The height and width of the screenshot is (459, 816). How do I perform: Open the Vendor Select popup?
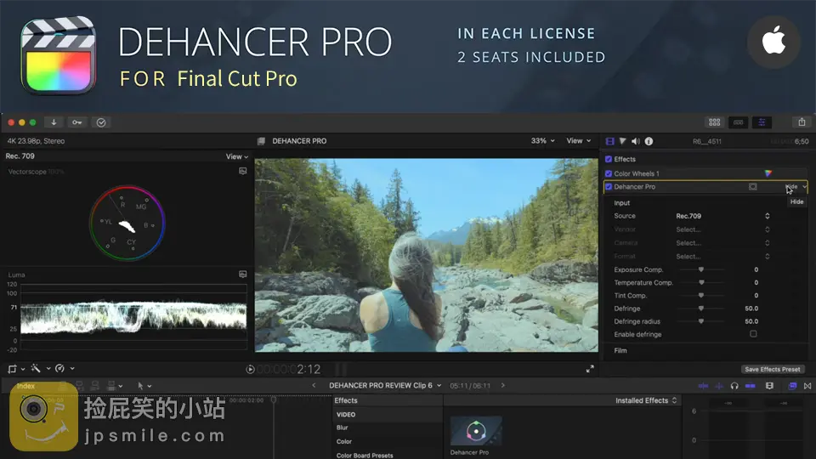click(722, 229)
